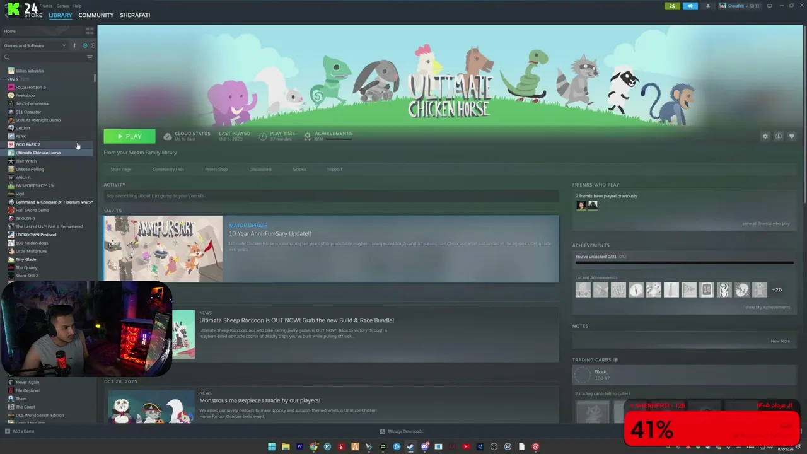Select PICO PARK 2 in library list
Viewport: 807px width, 454px height.
pyautogui.click(x=28, y=144)
